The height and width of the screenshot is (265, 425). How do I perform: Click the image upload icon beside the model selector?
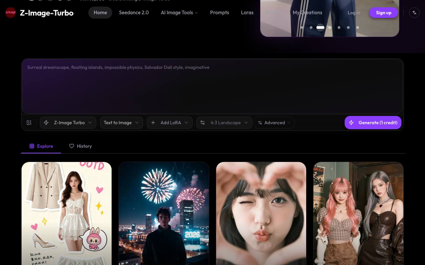[29, 123]
